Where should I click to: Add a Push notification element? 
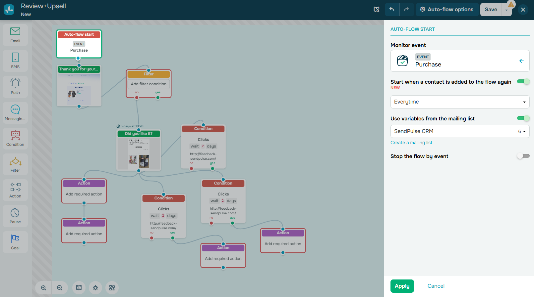15,87
